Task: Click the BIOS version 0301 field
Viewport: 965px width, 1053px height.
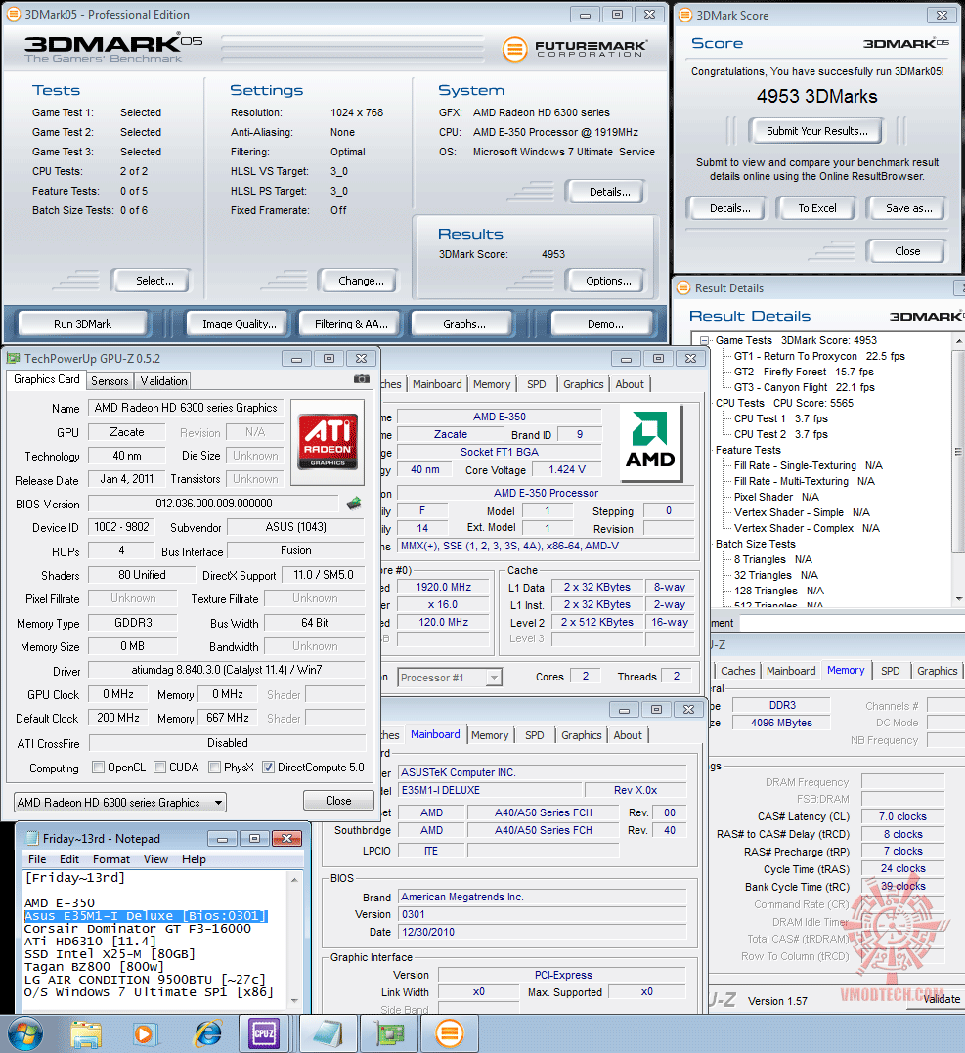Action: pos(543,914)
